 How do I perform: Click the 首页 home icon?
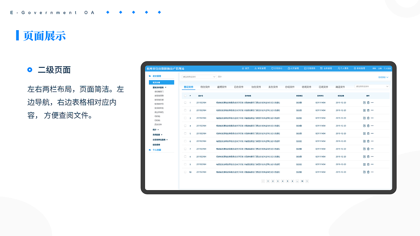tap(242, 68)
